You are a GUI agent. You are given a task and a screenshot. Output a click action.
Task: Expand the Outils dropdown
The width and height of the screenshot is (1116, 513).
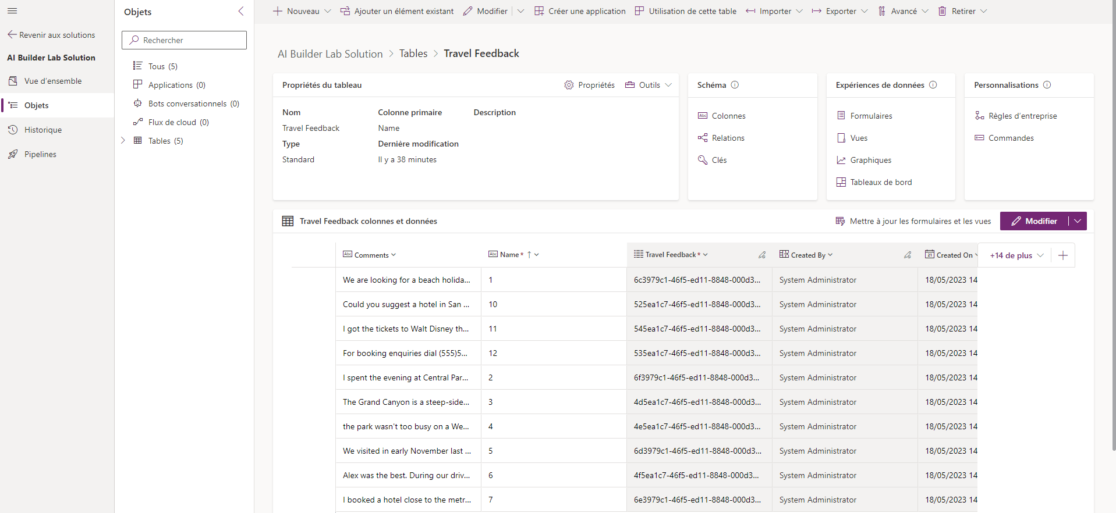pyautogui.click(x=668, y=85)
